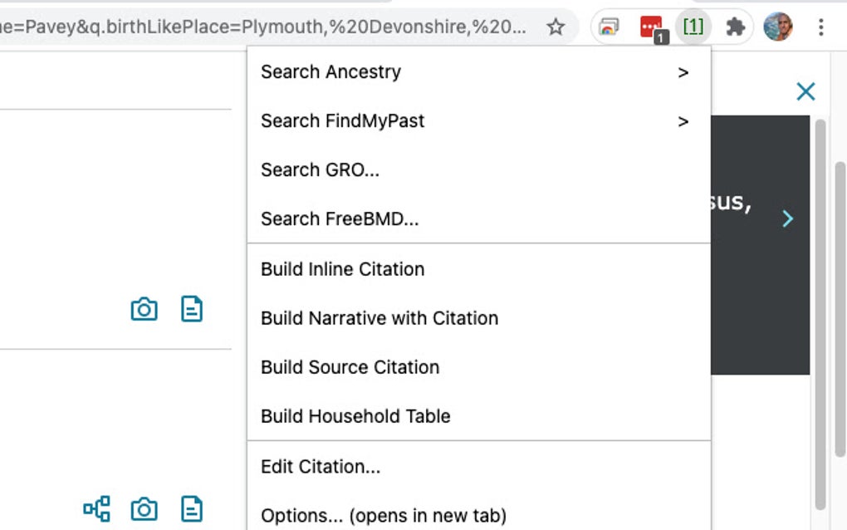Choose Search FreeBMD in the menu
This screenshot has width=847, height=530.
point(340,219)
